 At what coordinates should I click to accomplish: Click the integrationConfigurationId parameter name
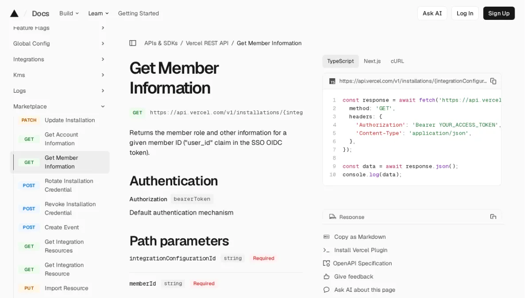173,258
